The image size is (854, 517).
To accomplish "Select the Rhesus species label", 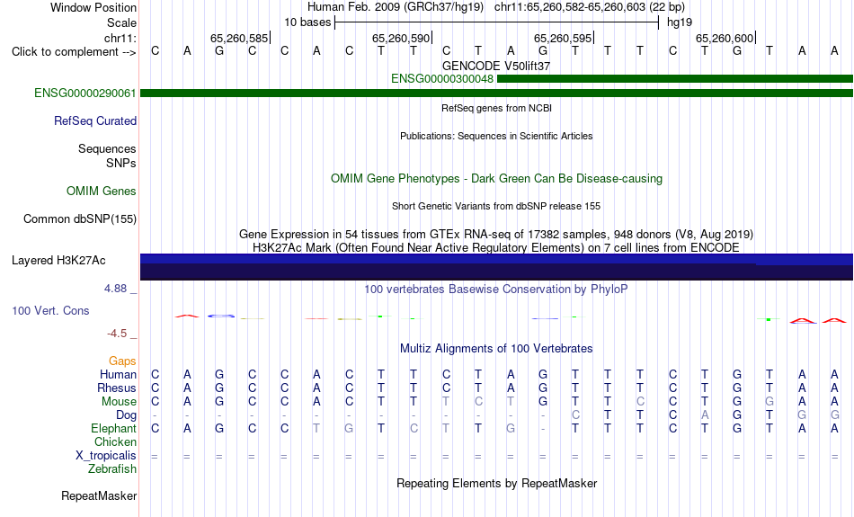I will 116,388.
